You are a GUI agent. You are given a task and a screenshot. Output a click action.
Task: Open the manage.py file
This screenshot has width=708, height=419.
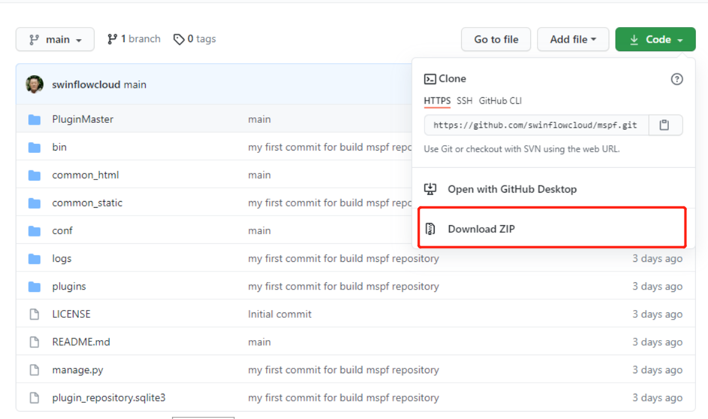[x=78, y=370]
